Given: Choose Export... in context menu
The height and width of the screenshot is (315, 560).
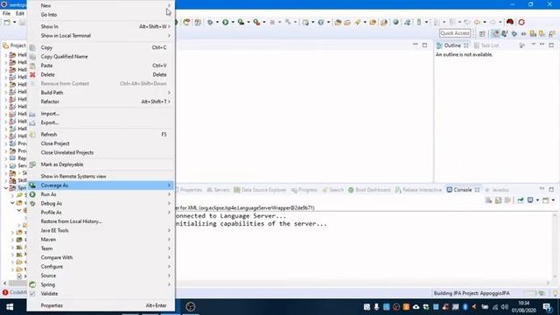Looking at the screenshot, I should 101,122.
